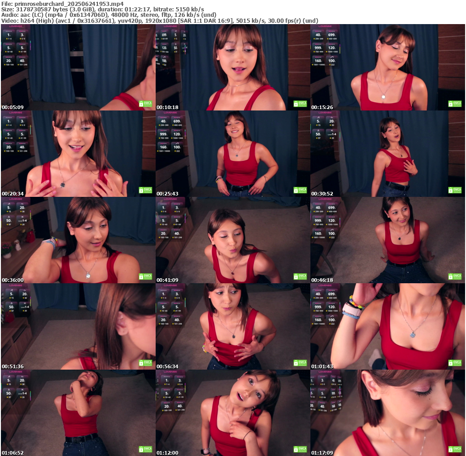Click the Audio line showing aac (LC)
Image resolution: width=466 pixels, height=456 pixels.
point(109,15)
